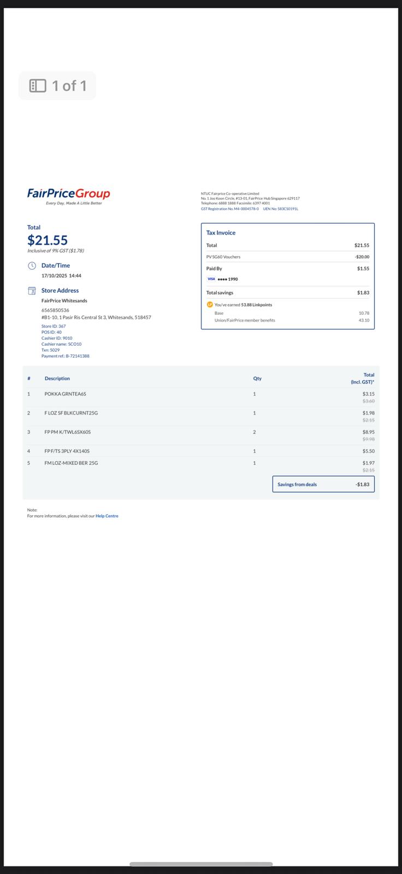
Task: Open the Help Centre link
Action: [x=107, y=516]
